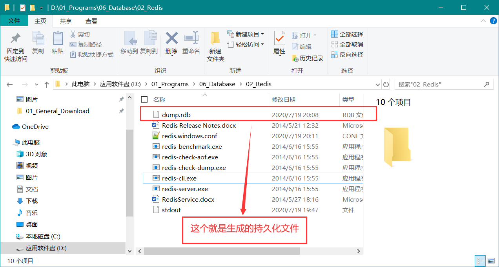Switch to the View ribbon tab
Image resolution: width=499 pixels, height=267 pixels.
pos(91,21)
